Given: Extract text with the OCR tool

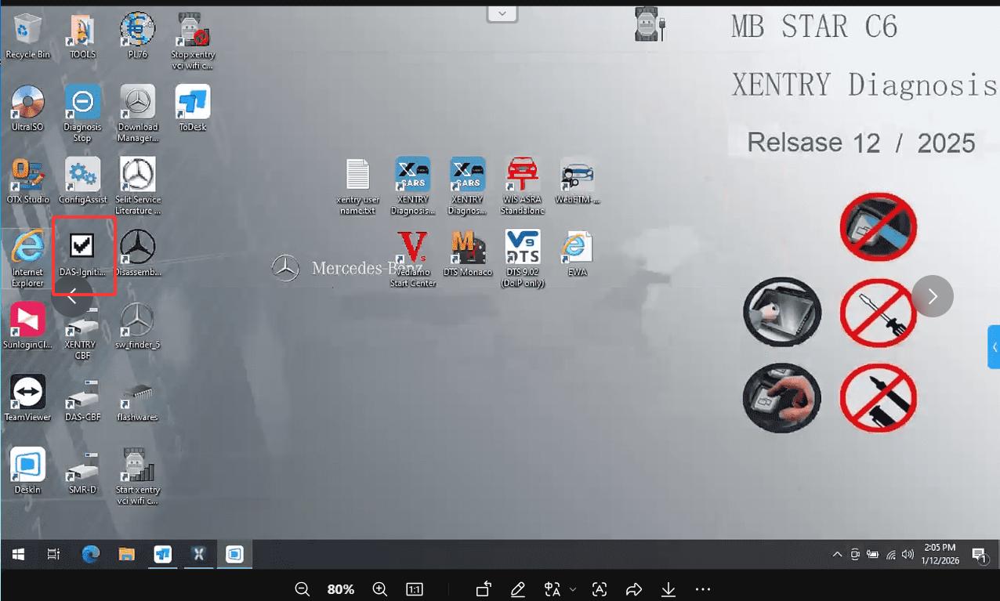Looking at the screenshot, I should [x=600, y=589].
